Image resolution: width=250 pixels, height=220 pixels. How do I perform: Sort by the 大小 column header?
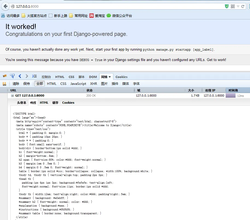click(193, 90)
